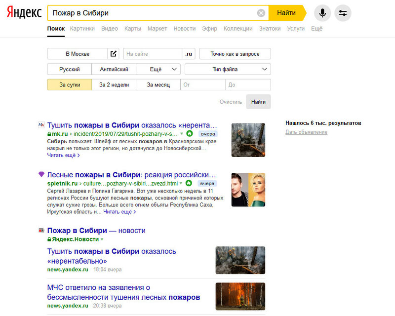Open the search filters settings icon
Viewport: 395px width, 316px height.
tap(343, 13)
